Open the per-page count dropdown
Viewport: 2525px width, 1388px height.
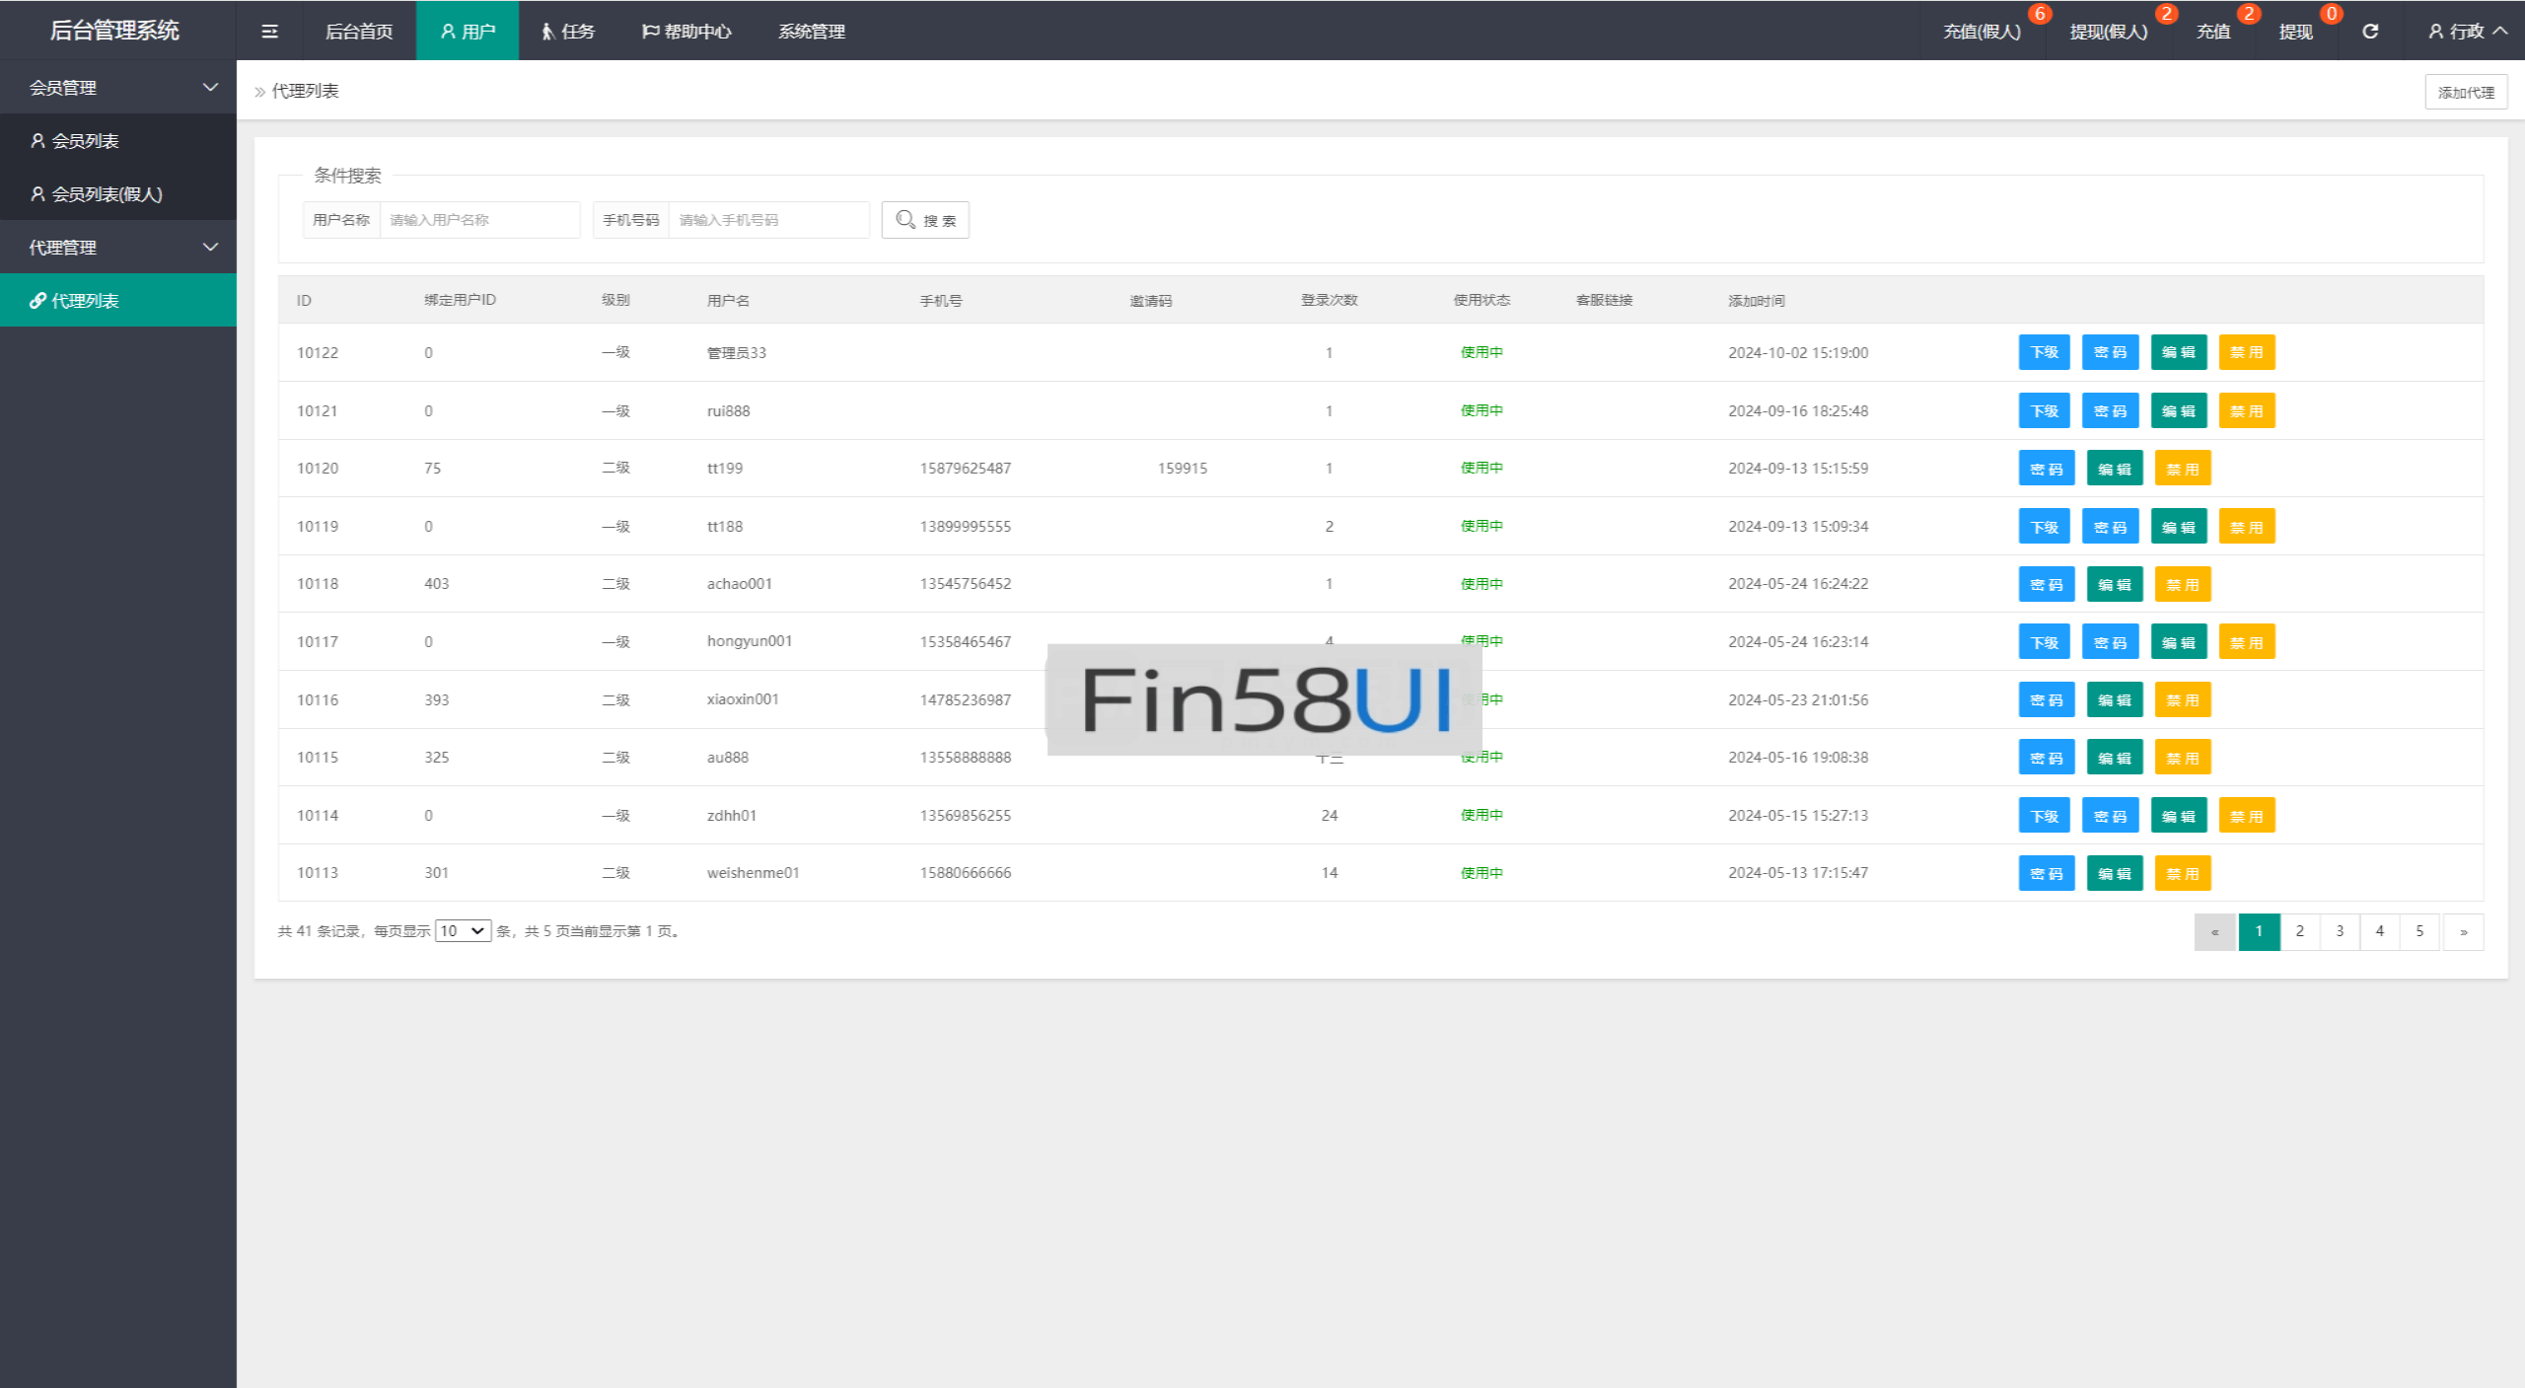463,931
